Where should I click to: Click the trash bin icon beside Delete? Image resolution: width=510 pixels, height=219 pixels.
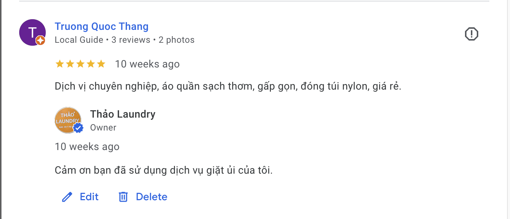(x=123, y=197)
